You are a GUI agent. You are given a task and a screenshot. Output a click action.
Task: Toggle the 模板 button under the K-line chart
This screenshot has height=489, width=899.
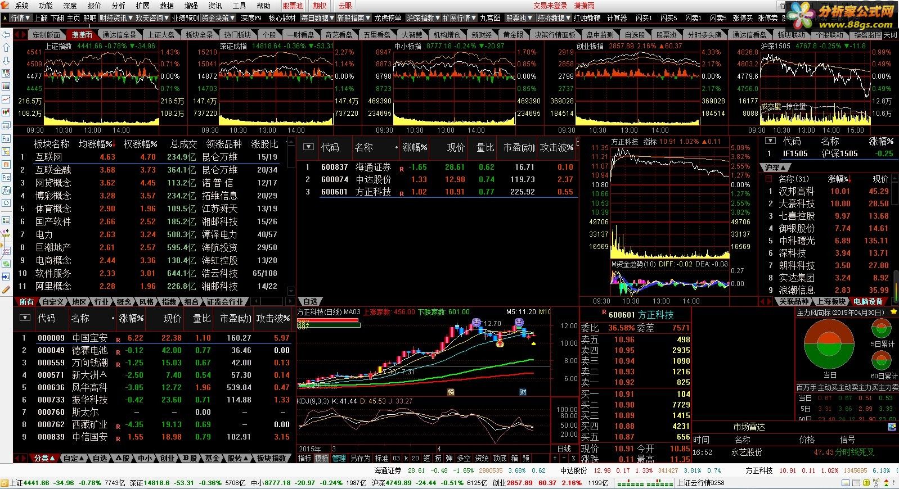pos(322,458)
